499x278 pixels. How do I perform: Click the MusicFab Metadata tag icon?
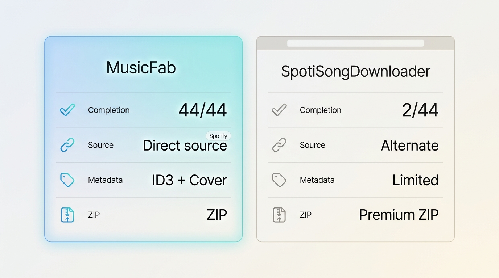(67, 180)
